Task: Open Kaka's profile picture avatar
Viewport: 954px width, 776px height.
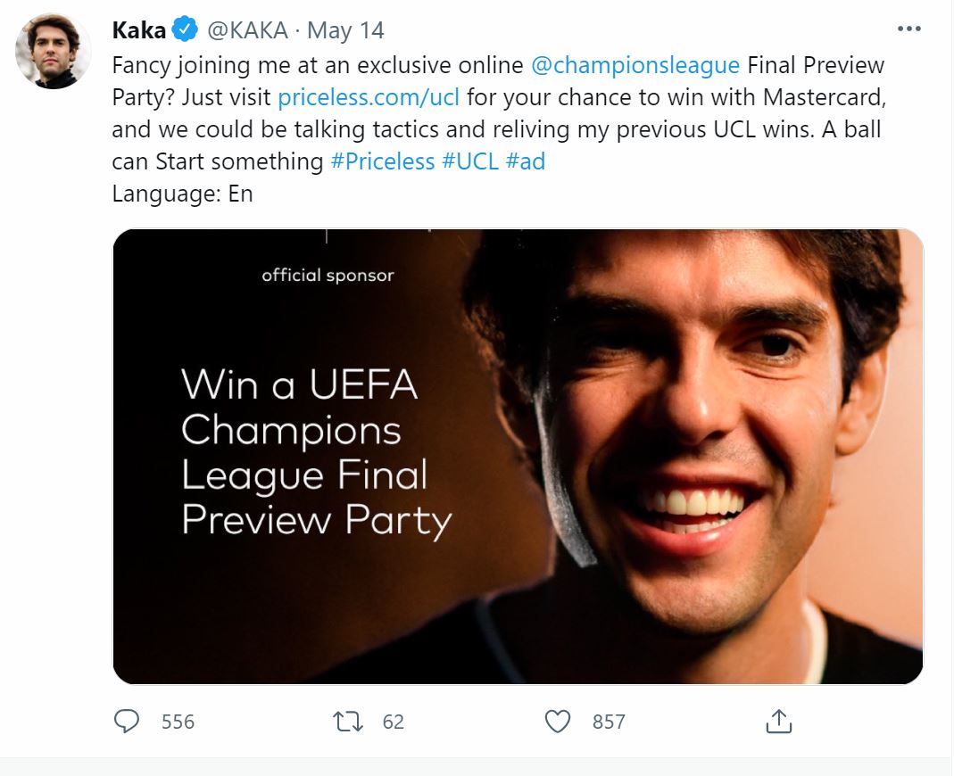Action: pos(54,51)
